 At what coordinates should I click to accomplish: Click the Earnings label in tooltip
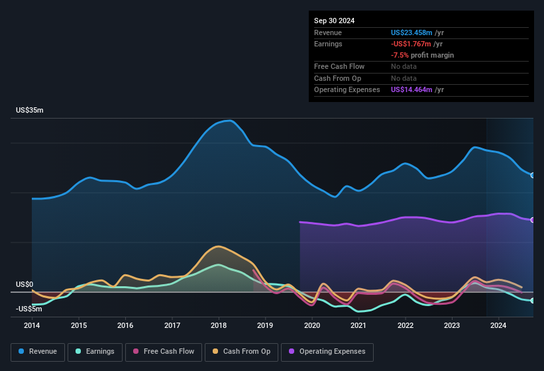[x=328, y=44]
